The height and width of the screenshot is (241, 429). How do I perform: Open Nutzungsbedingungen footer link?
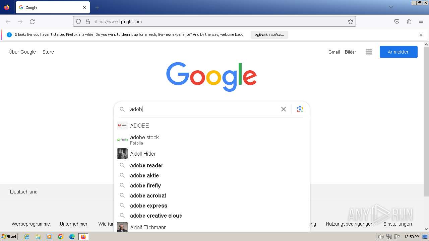click(350, 224)
